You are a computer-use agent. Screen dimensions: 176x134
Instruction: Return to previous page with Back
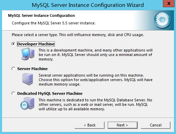point(89,125)
